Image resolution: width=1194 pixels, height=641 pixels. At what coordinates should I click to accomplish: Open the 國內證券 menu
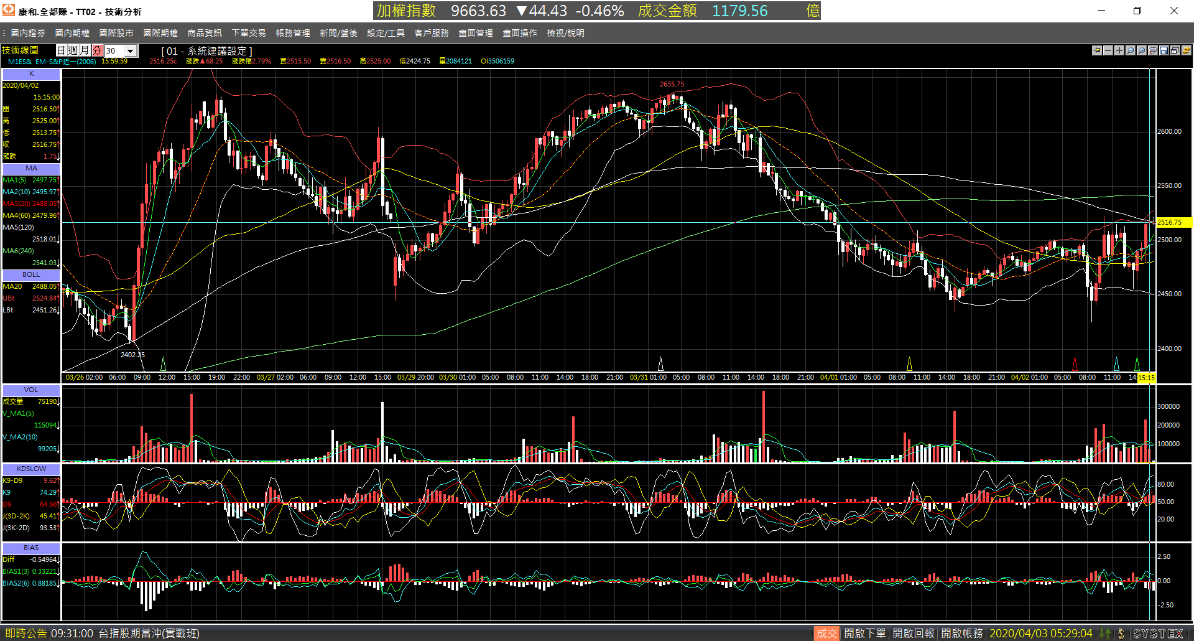point(28,33)
